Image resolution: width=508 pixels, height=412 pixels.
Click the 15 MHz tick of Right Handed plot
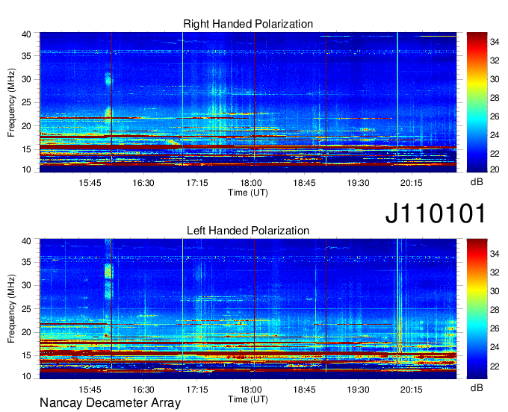pos(26,149)
